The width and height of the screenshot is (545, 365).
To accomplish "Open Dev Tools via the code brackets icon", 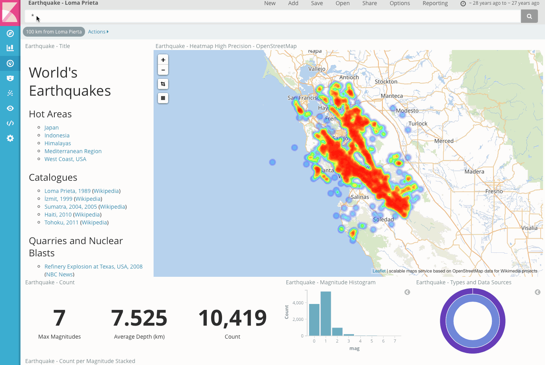I will pos(10,123).
